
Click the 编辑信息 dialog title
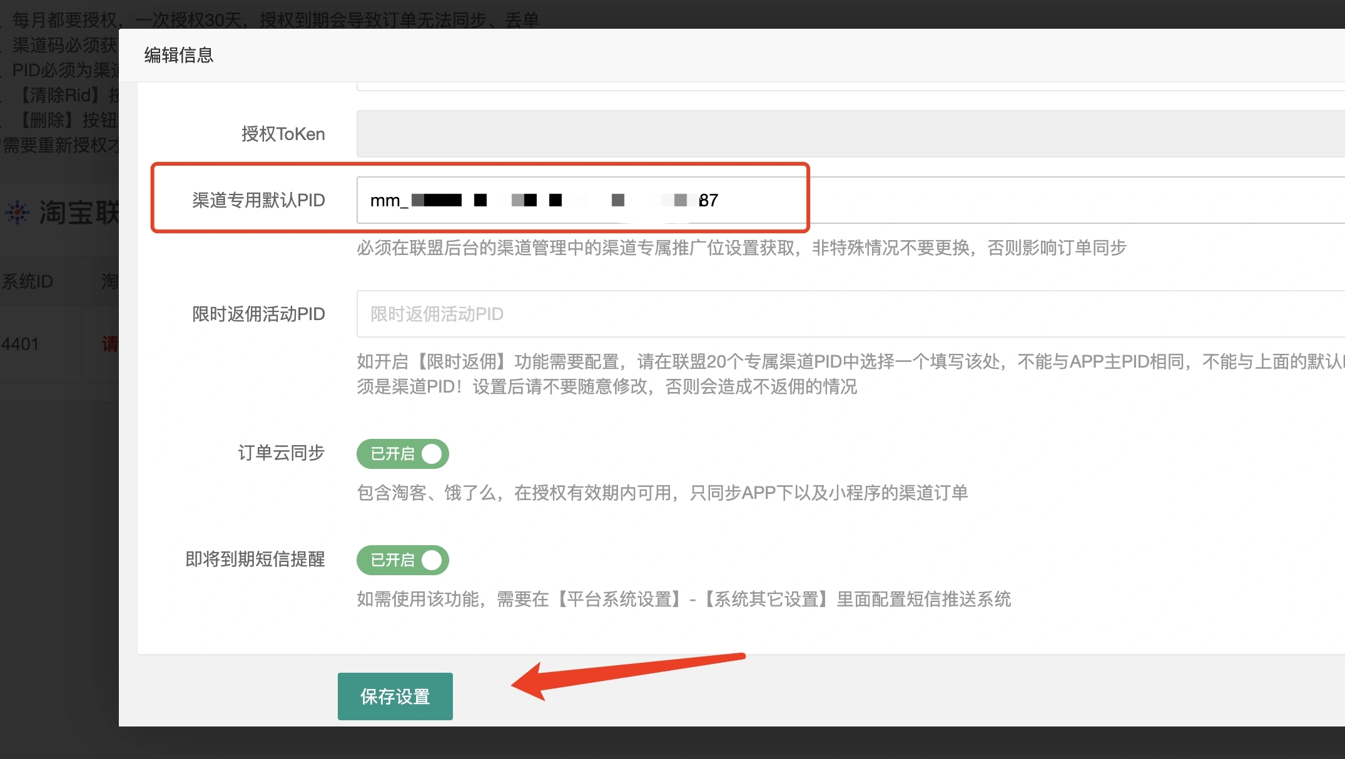pos(179,55)
